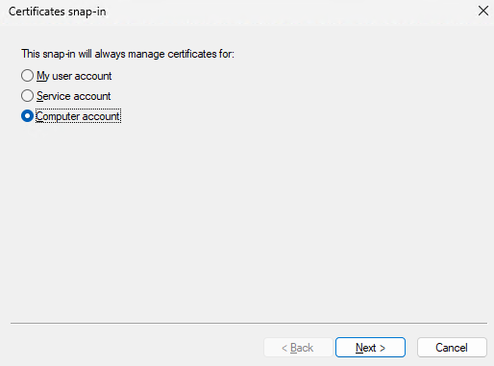Click the horizontal separator above the buttons
The image size is (494, 366).
tap(249, 324)
